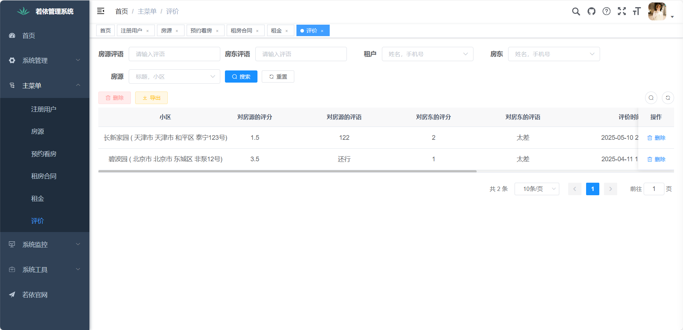Open the help document question icon
This screenshot has height=330, width=683.
606,11
